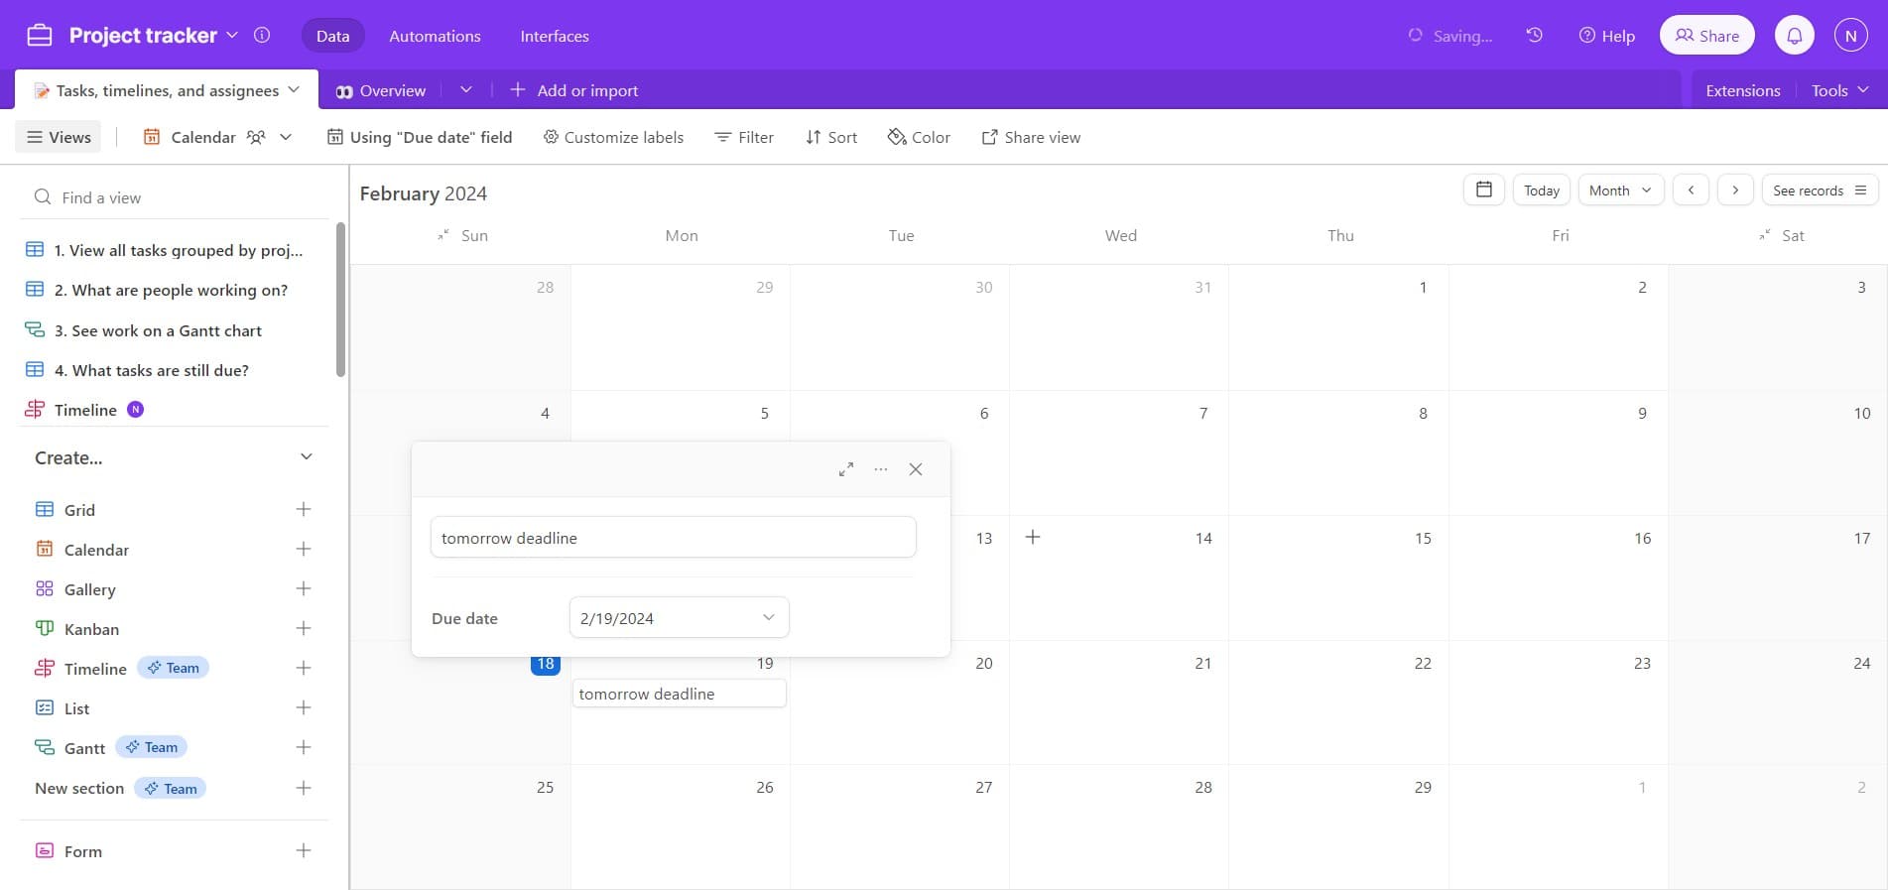Open Tasks table tab dropdown arrow
The image size is (1888, 890).
(294, 89)
